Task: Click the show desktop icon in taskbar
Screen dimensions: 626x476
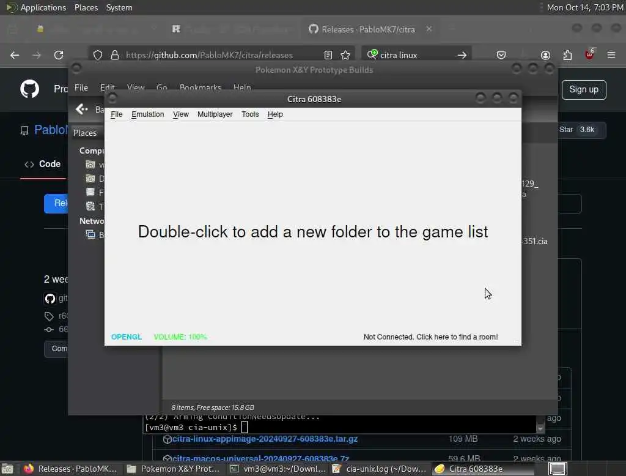Action: [7, 469]
